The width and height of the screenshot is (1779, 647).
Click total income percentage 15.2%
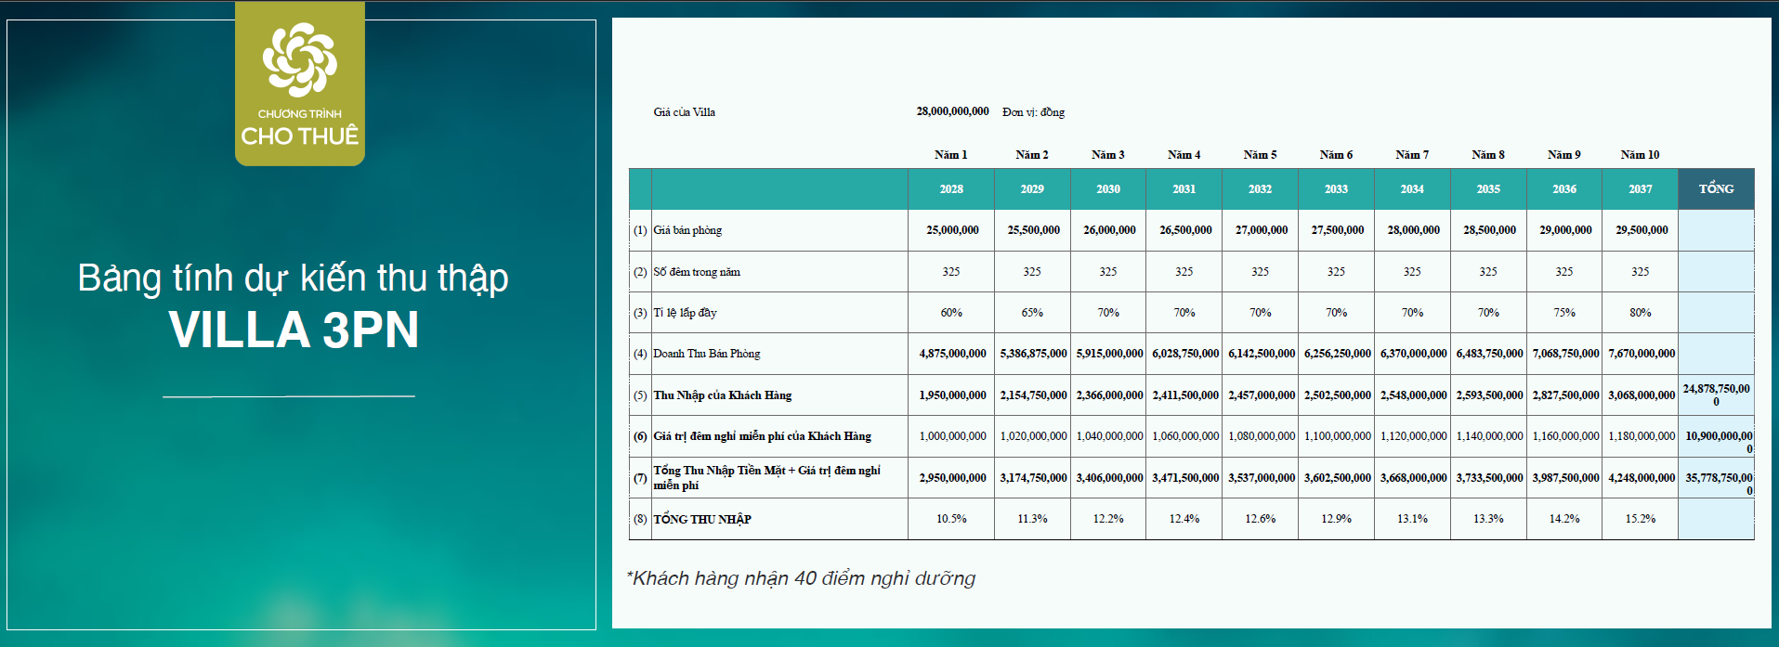pos(1641,519)
